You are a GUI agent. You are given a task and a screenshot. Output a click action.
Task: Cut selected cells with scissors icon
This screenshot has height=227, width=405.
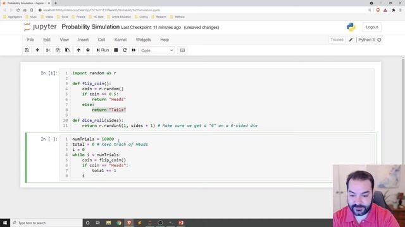48,50
